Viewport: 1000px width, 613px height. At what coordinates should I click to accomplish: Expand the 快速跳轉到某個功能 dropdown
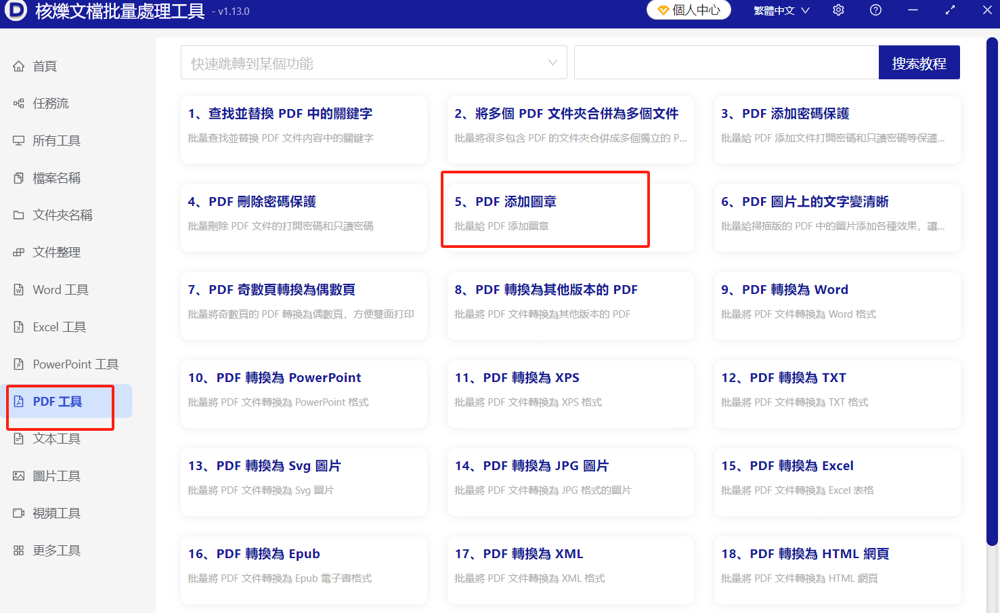click(374, 62)
